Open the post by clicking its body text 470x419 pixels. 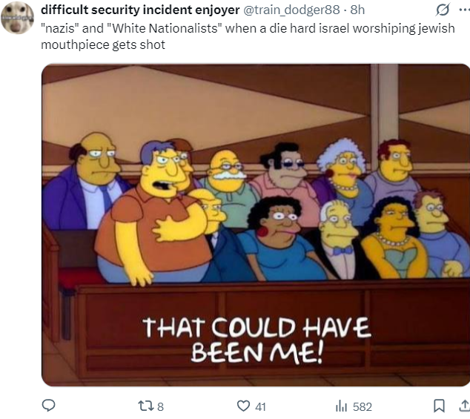(248, 36)
